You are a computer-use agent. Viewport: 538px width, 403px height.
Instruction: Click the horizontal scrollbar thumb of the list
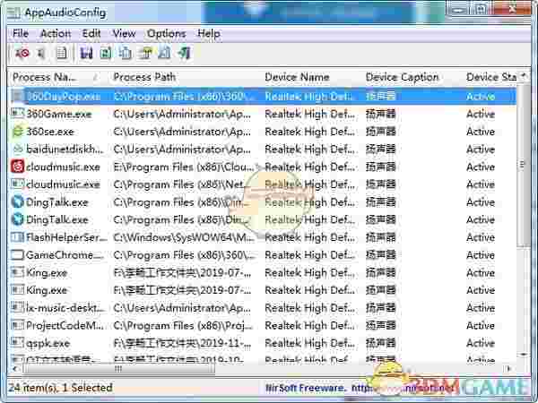pos(118,369)
